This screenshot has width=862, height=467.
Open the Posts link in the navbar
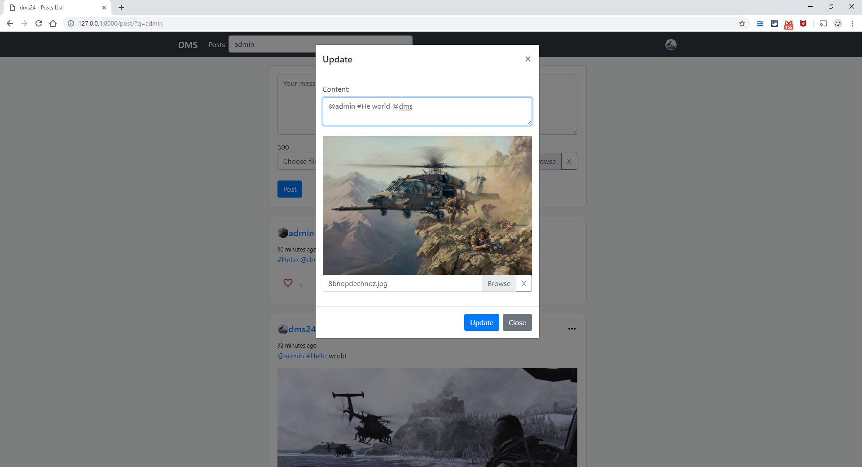point(216,45)
